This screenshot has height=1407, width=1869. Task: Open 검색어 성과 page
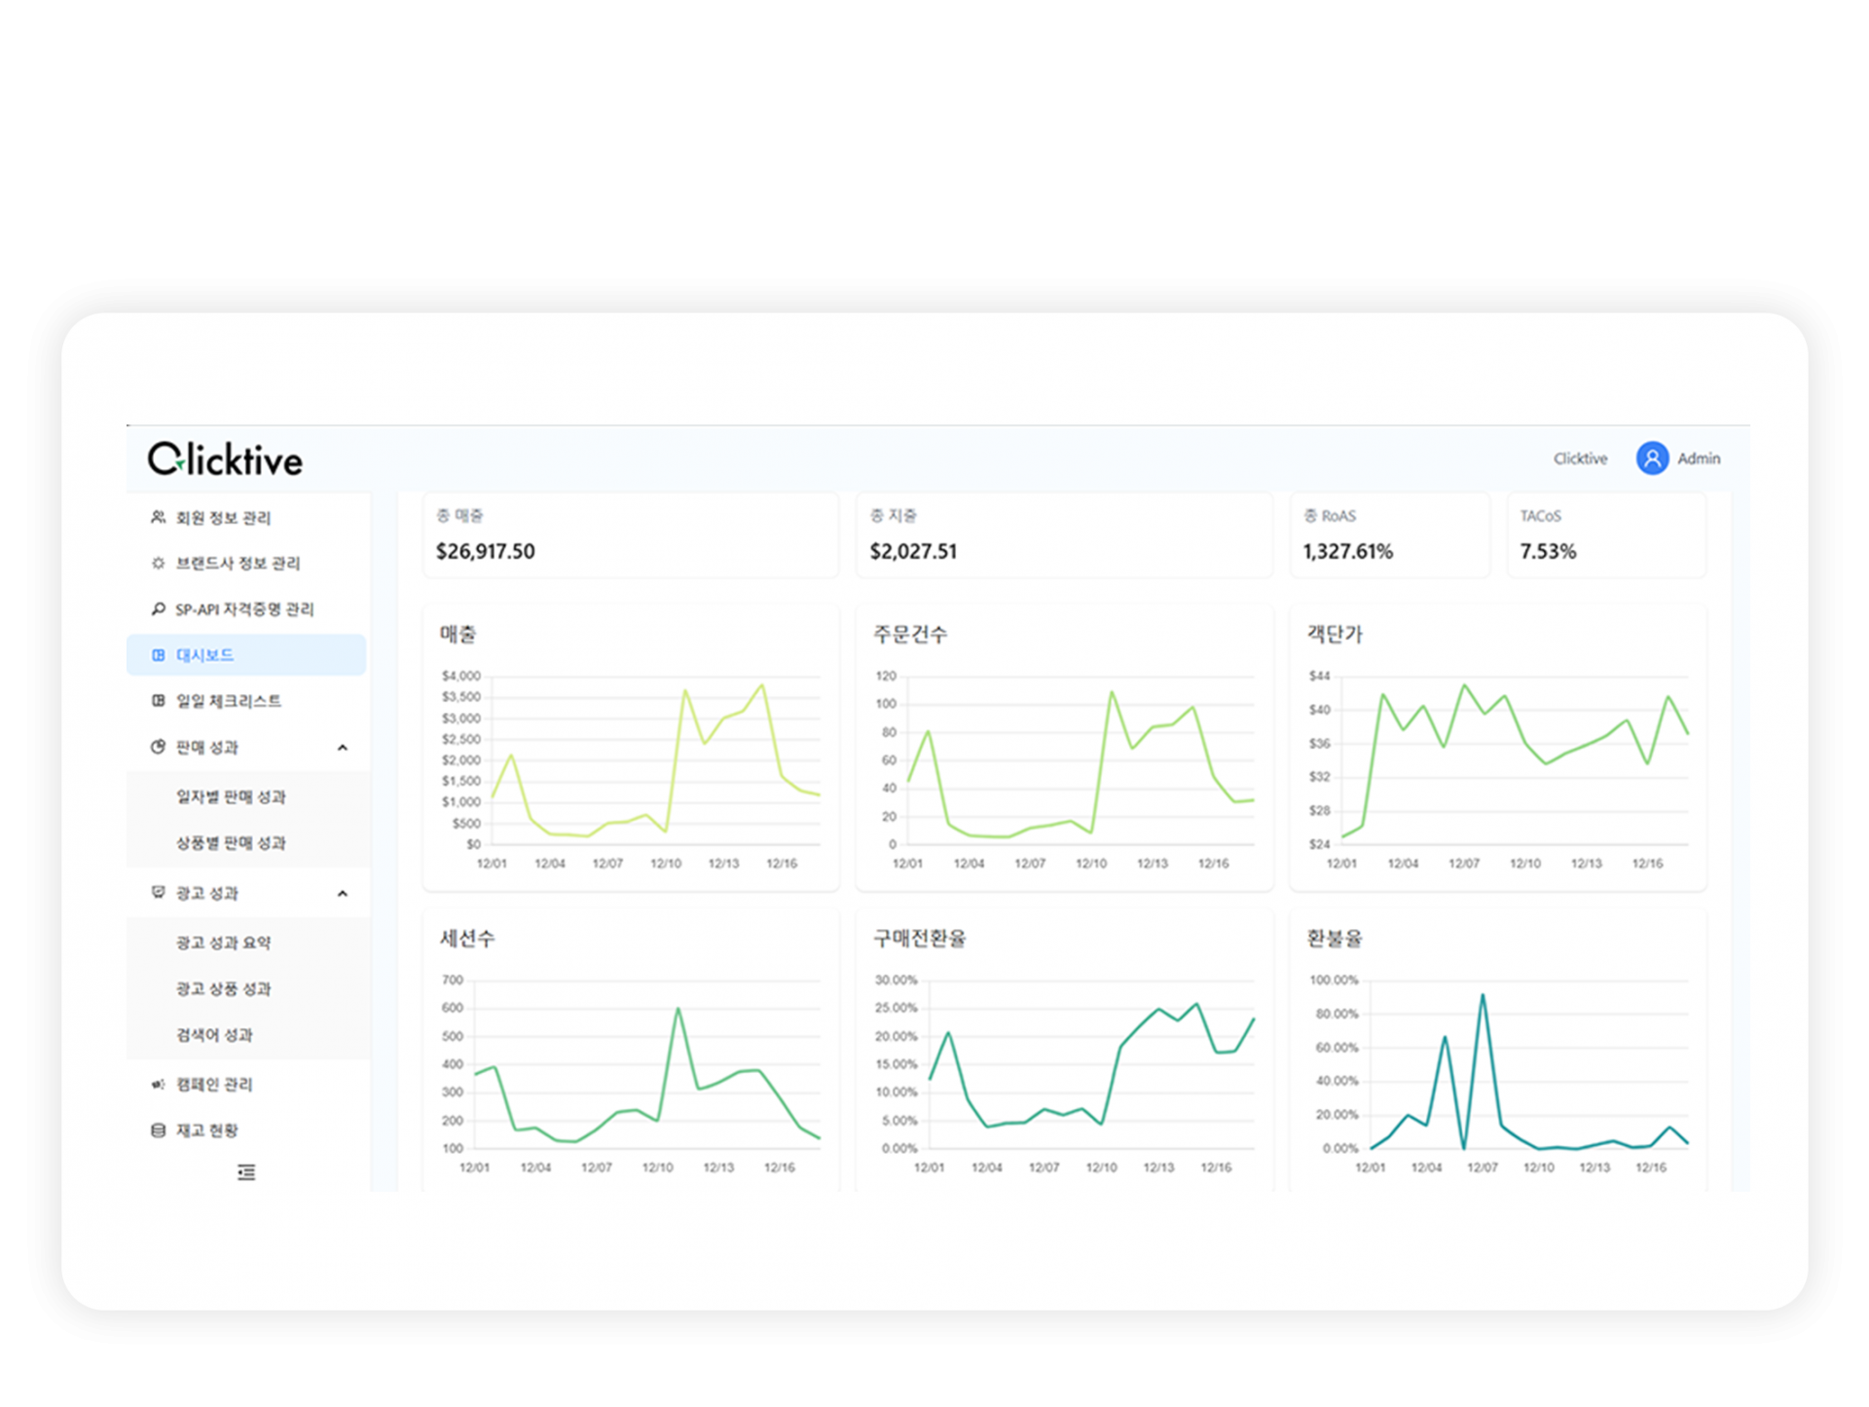214,1035
